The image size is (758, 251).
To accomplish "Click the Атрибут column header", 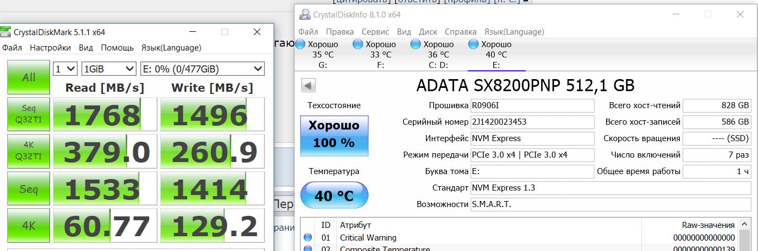I will click(356, 225).
